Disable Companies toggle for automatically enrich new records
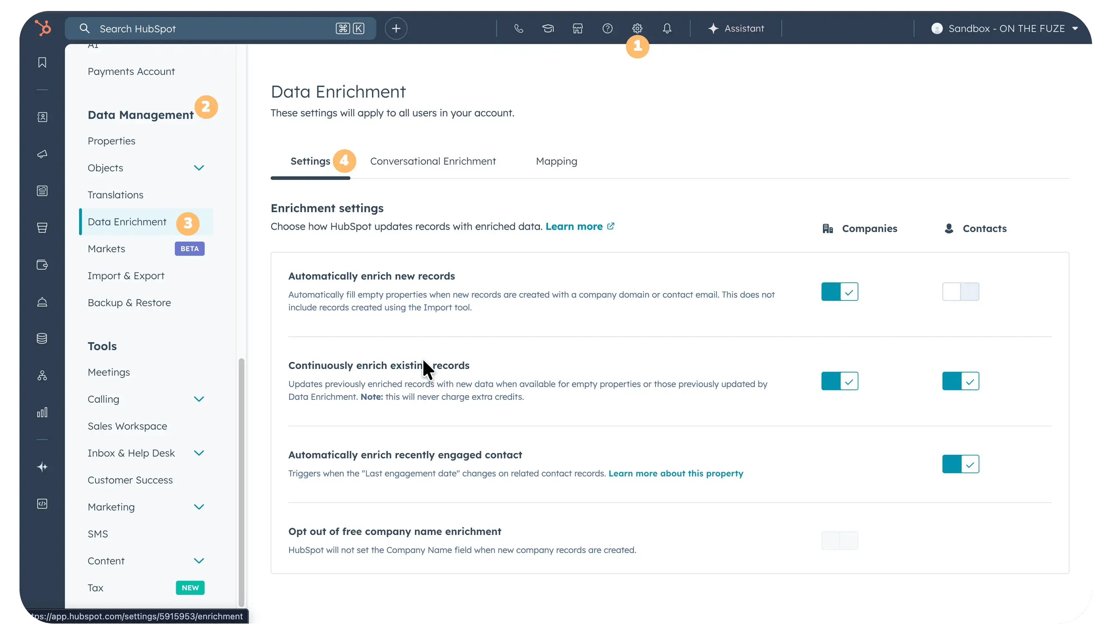Image resolution: width=1112 pixels, height=635 pixels. (839, 291)
